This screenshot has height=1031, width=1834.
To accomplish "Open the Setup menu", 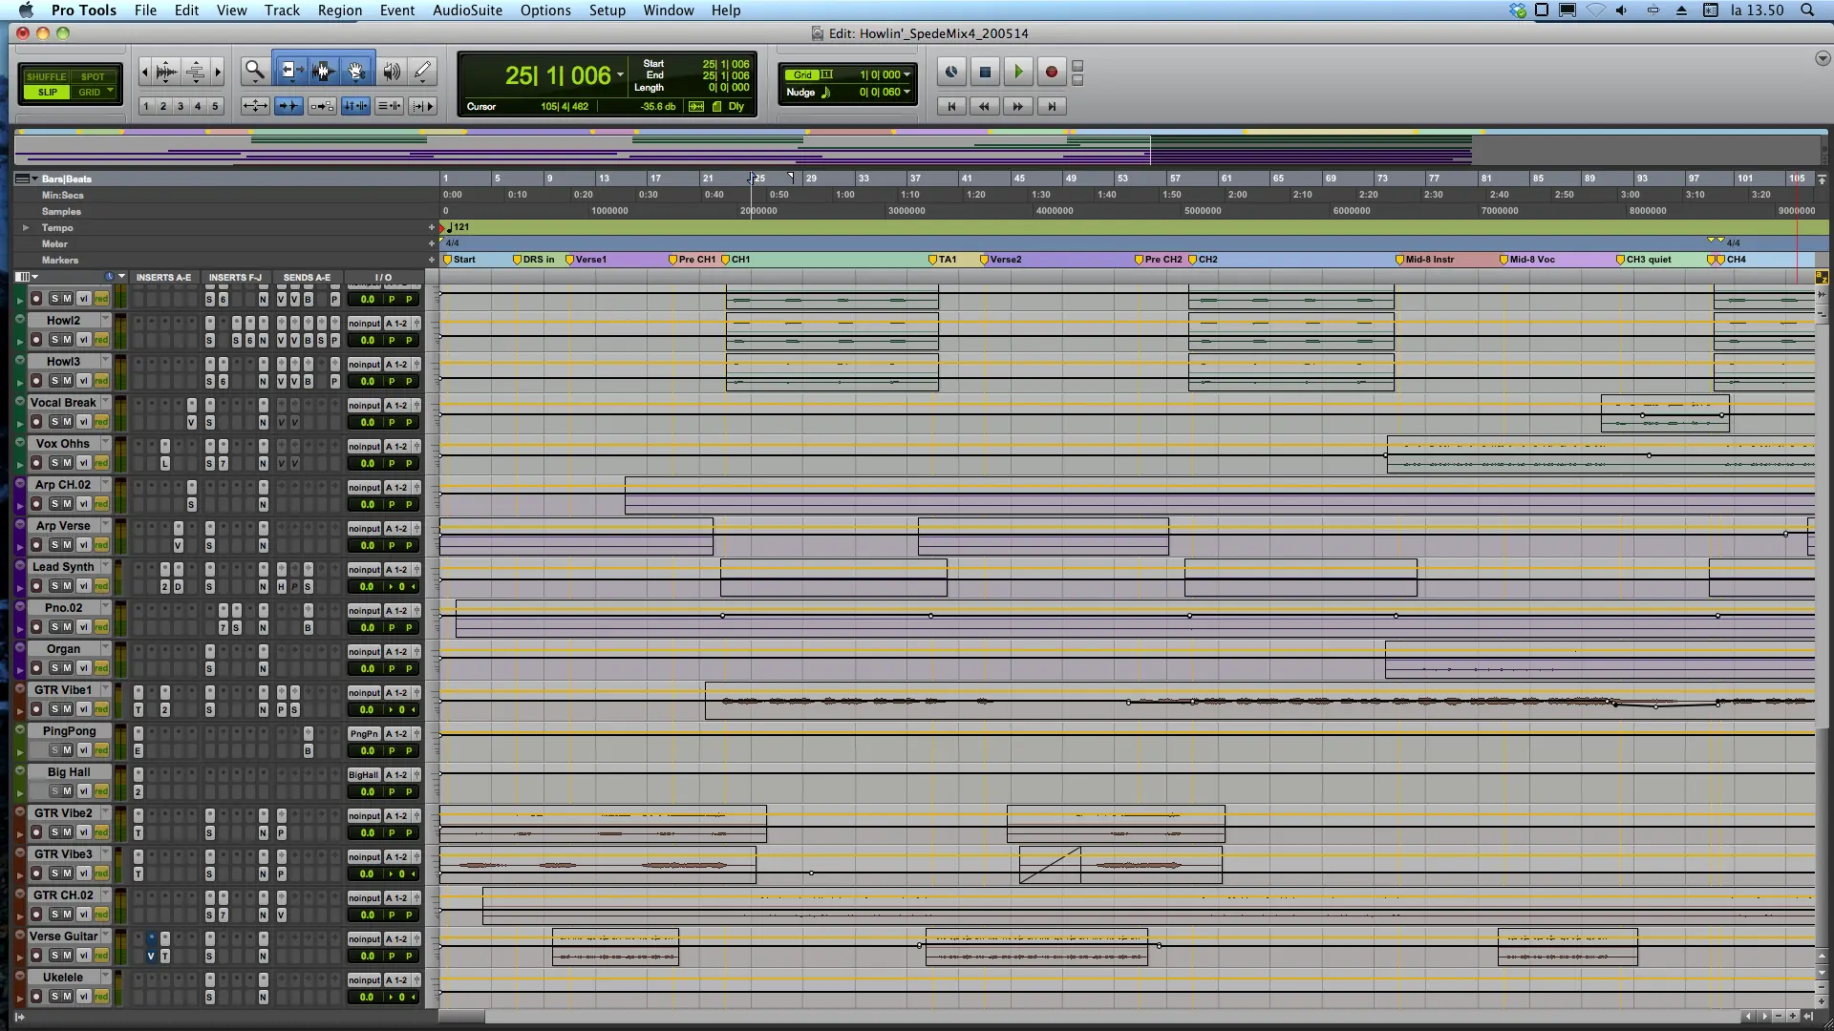I will click(608, 11).
